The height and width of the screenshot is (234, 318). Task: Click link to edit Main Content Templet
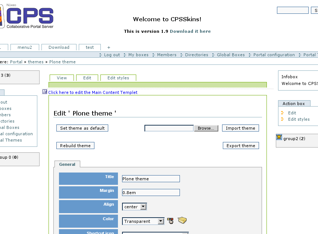click(93, 92)
